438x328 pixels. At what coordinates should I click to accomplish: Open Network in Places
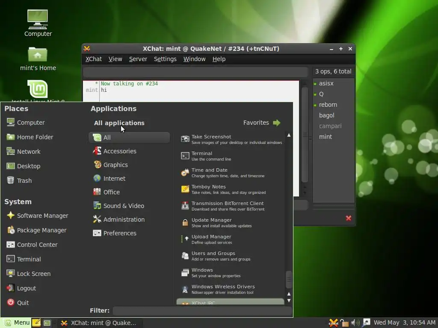tap(24, 152)
